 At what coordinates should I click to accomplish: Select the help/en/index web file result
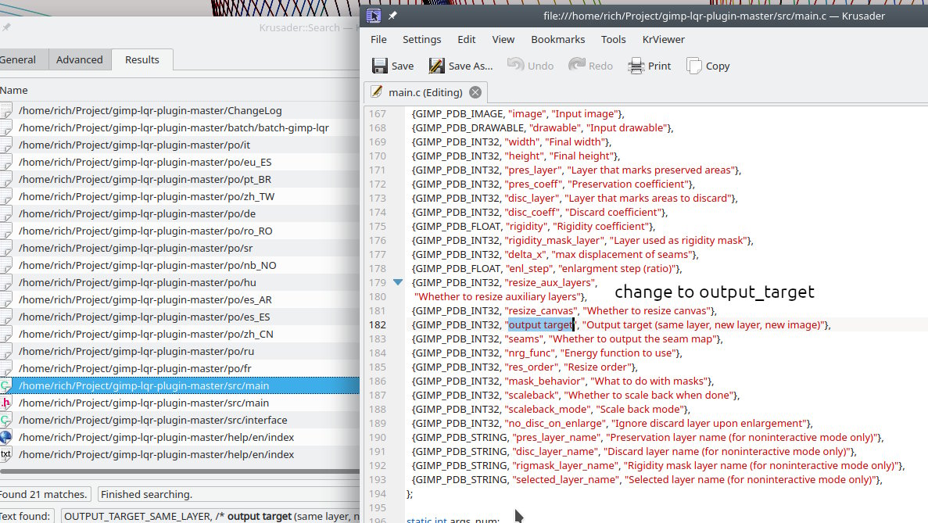coord(156,437)
